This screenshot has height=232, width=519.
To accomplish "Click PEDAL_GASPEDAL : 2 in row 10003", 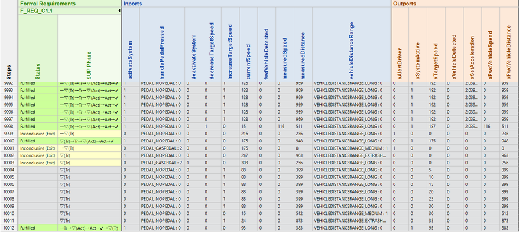I will (x=161, y=163).
